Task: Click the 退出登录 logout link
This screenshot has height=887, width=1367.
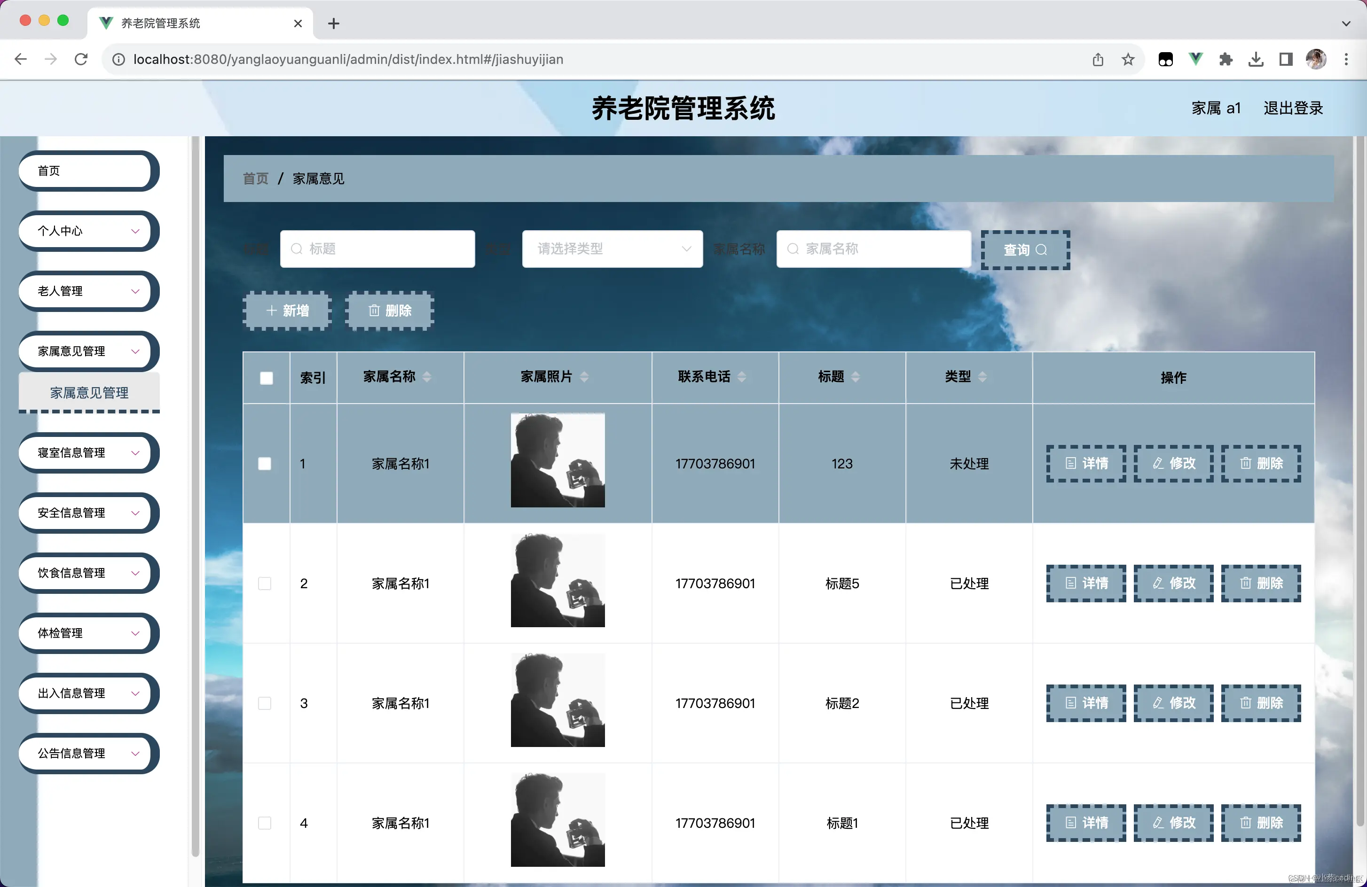Action: (1293, 108)
